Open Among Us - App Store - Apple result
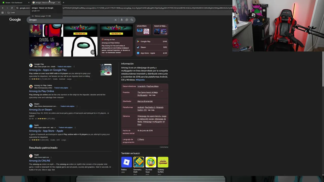The width and height of the screenshot is (324, 182). [46, 131]
